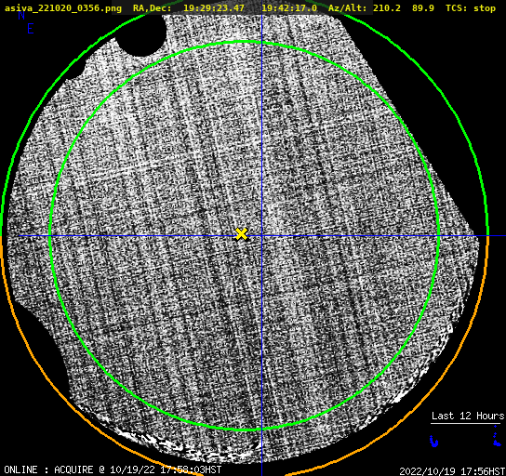Click the 2022/10/19 17:56HST timestamp

[x=452, y=471]
